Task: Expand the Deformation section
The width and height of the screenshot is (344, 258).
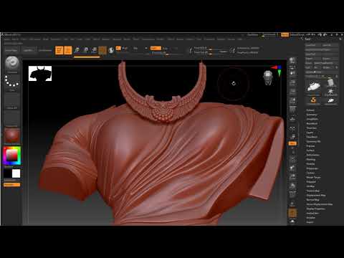Action: click(x=312, y=155)
